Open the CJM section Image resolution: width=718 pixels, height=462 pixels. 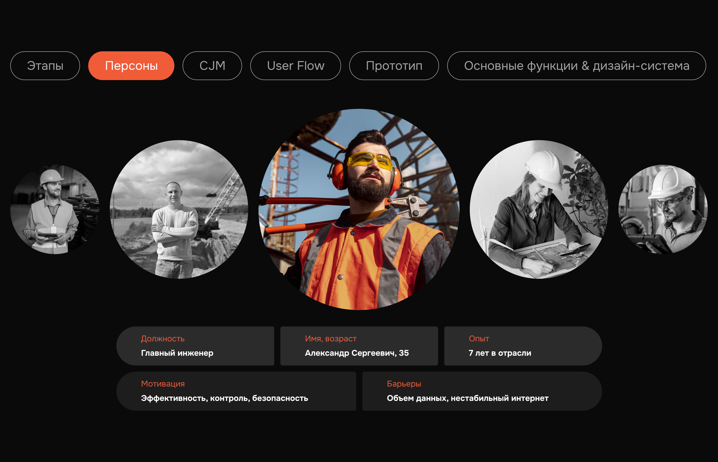tap(212, 66)
